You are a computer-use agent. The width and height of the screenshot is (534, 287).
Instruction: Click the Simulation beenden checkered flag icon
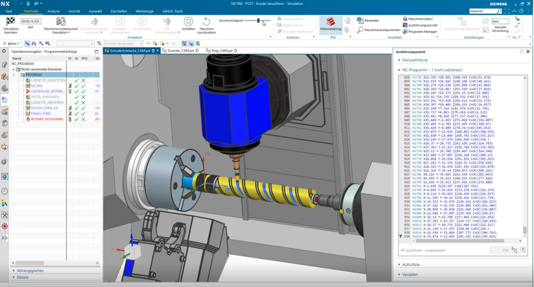11,21
